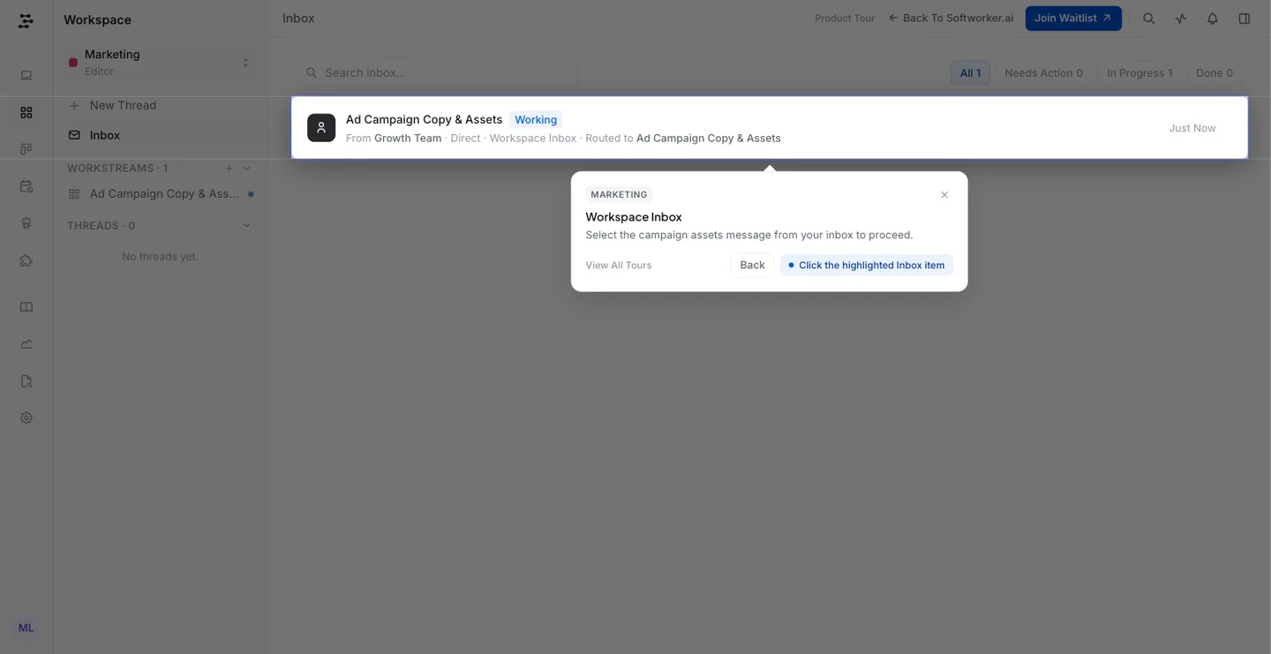Open Inbox in the sidebar
Screen dimensions: 1271x654
pyautogui.click(x=160, y=135)
